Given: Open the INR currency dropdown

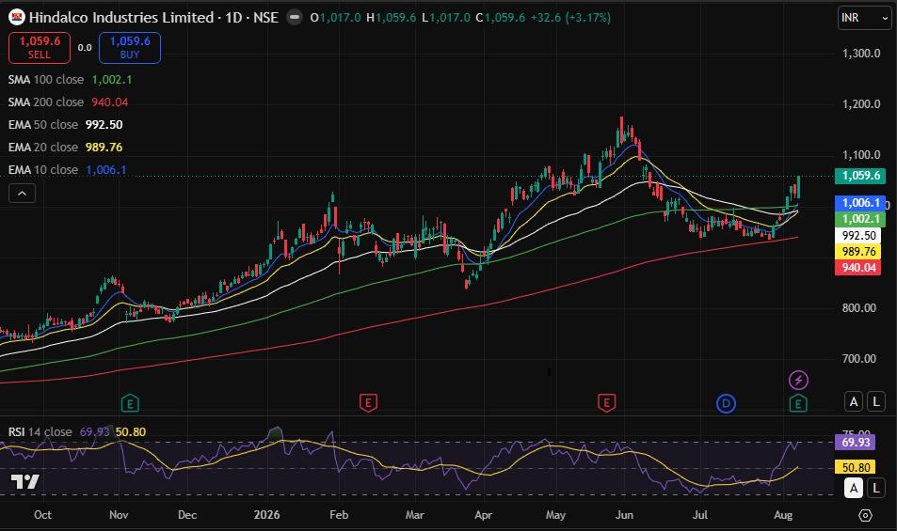Looking at the screenshot, I should (864, 18).
